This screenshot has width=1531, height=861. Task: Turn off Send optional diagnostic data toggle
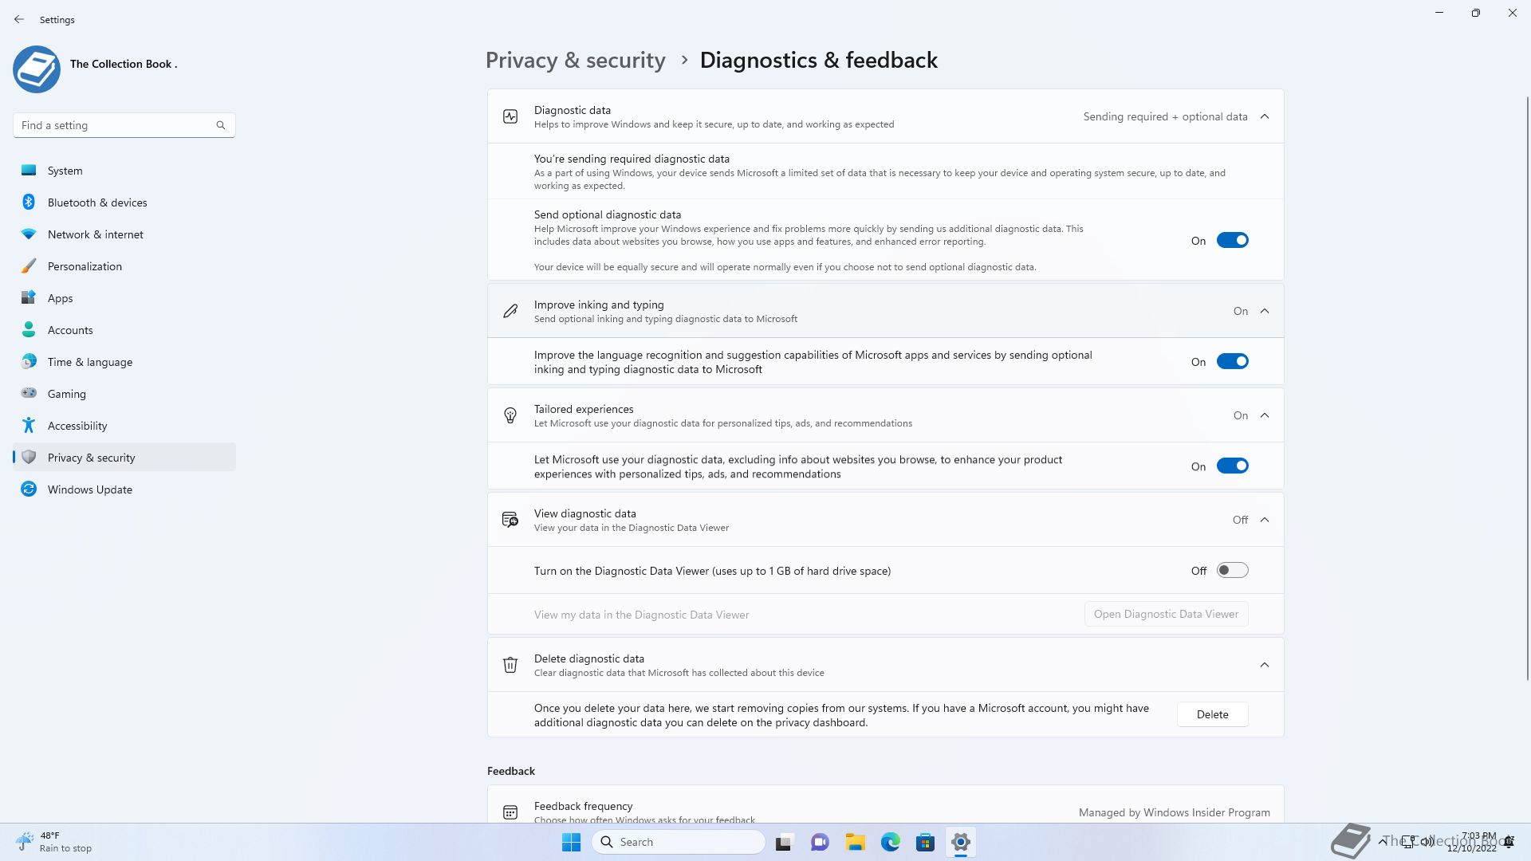(x=1232, y=240)
